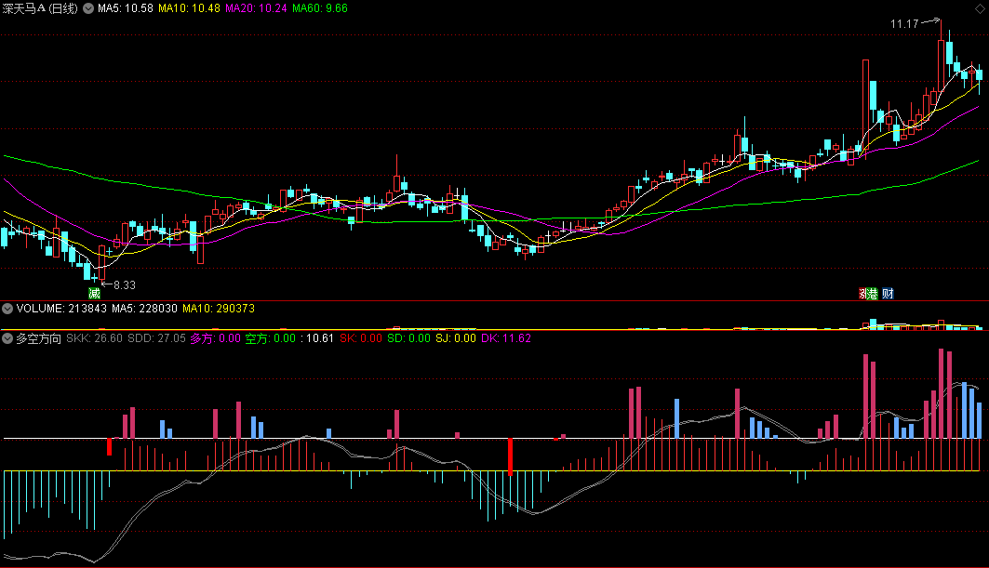Click the yellow SJ: 0.00 value

[x=456, y=338]
